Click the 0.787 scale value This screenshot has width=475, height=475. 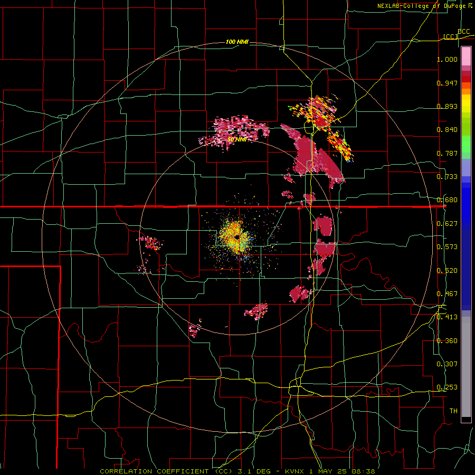(x=447, y=153)
